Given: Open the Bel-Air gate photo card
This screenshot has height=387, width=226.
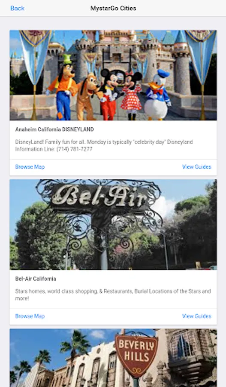Looking at the screenshot, I should point(113,224).
